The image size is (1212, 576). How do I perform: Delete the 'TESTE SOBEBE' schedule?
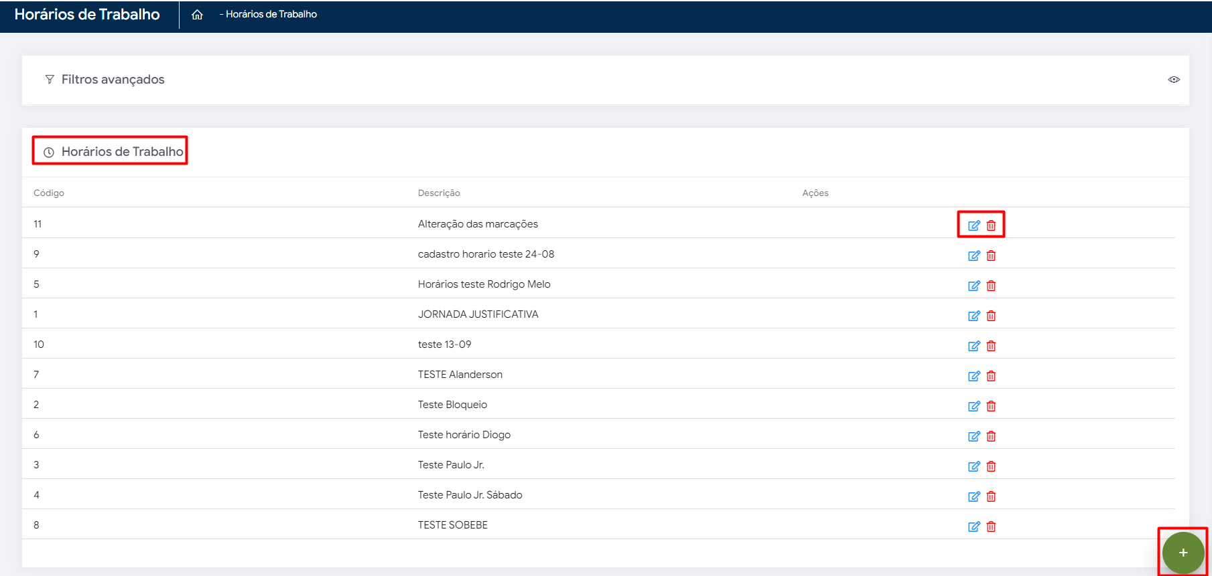pos(991,526)
